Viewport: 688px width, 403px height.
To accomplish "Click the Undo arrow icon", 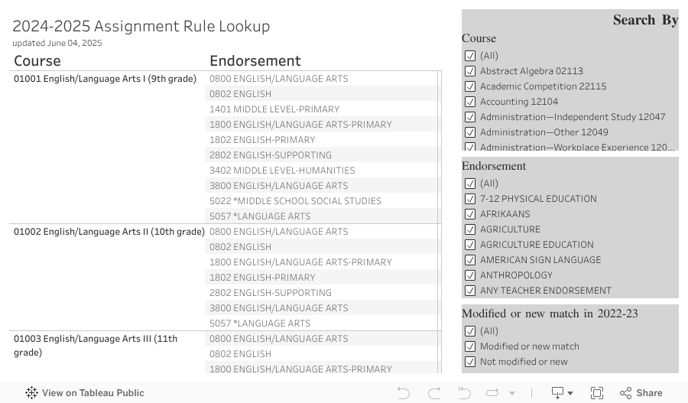I will [404, 393].
